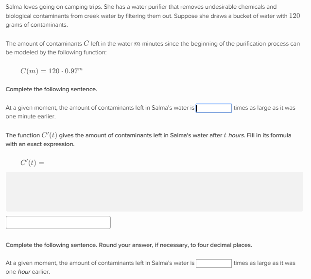Screen dimensions: 311x279
Task: Click the number 120 in the opening paragraph
Action: (294, 16)
